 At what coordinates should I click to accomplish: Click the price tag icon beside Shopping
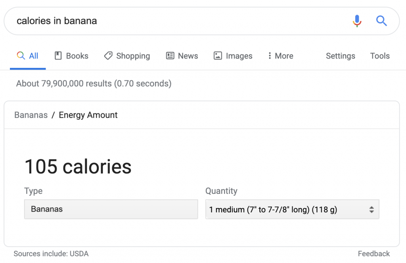(x=108, y=56)
